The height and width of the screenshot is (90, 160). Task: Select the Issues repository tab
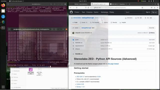tap(83, 22)
